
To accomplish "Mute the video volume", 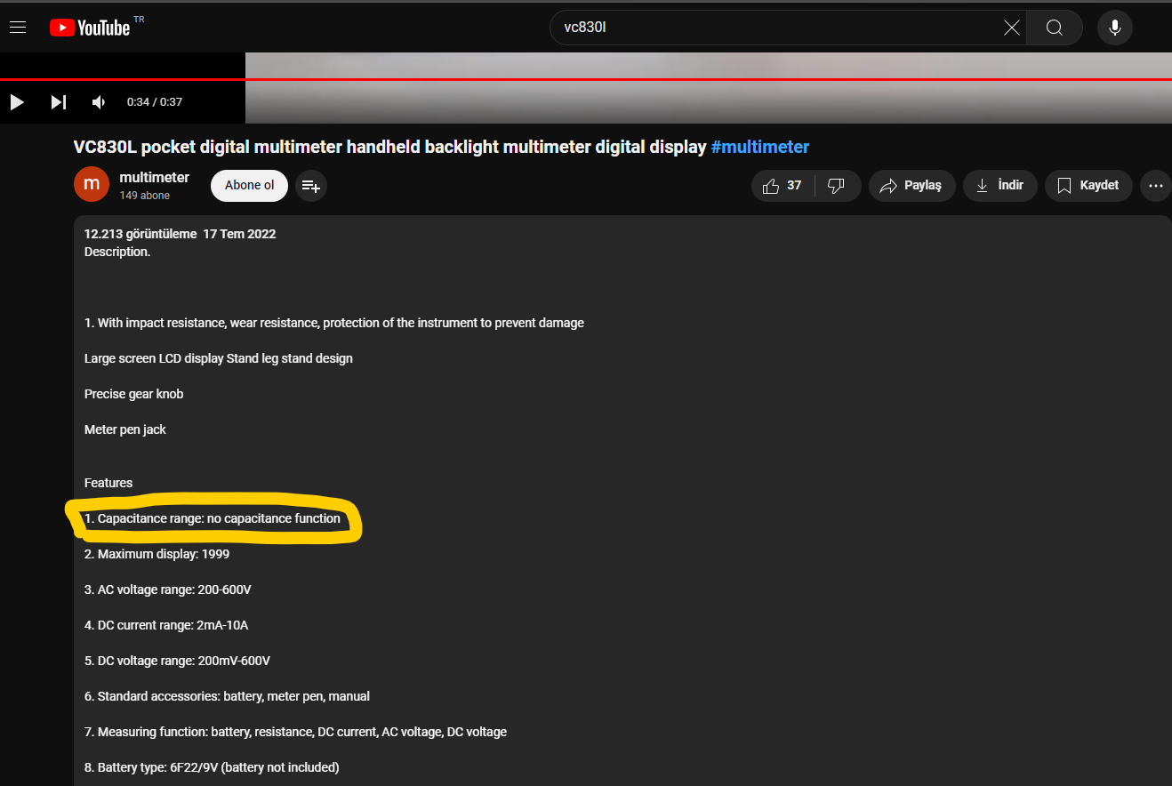I will pyautogui.click(x=99, y=102).
